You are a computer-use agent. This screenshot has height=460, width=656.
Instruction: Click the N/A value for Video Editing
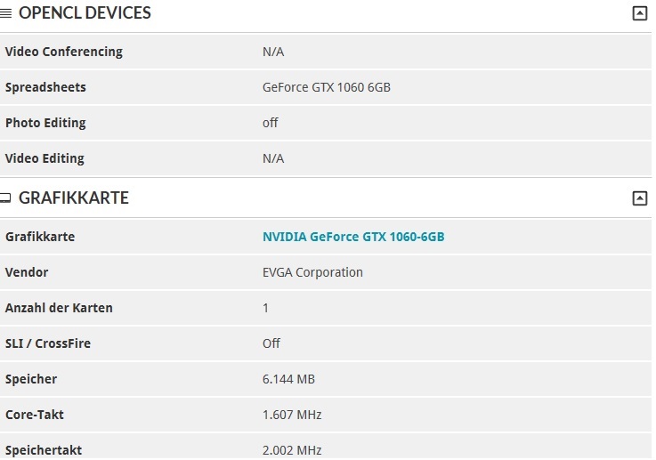[273, 158]
